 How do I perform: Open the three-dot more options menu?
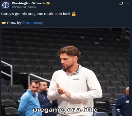(x=127, y=3)
